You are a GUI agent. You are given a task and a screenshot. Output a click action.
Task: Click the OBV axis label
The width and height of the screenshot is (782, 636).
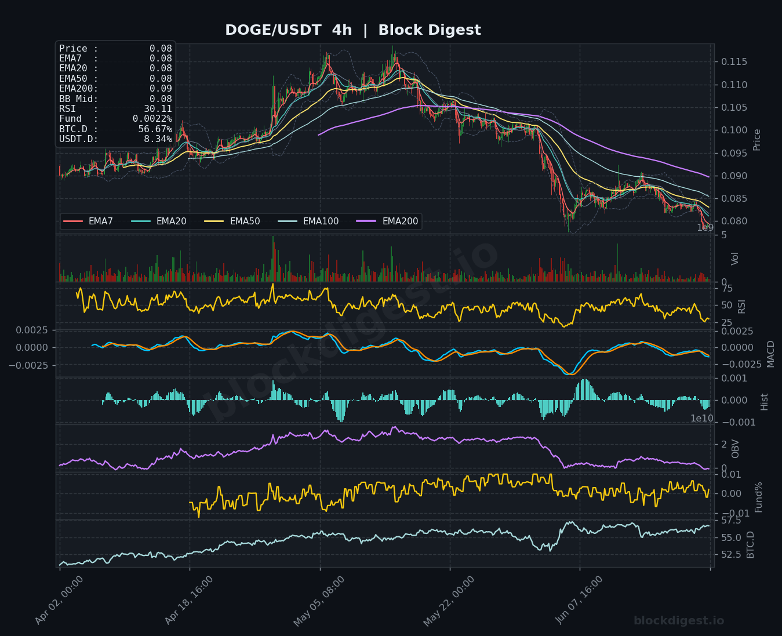pos(735,449)
